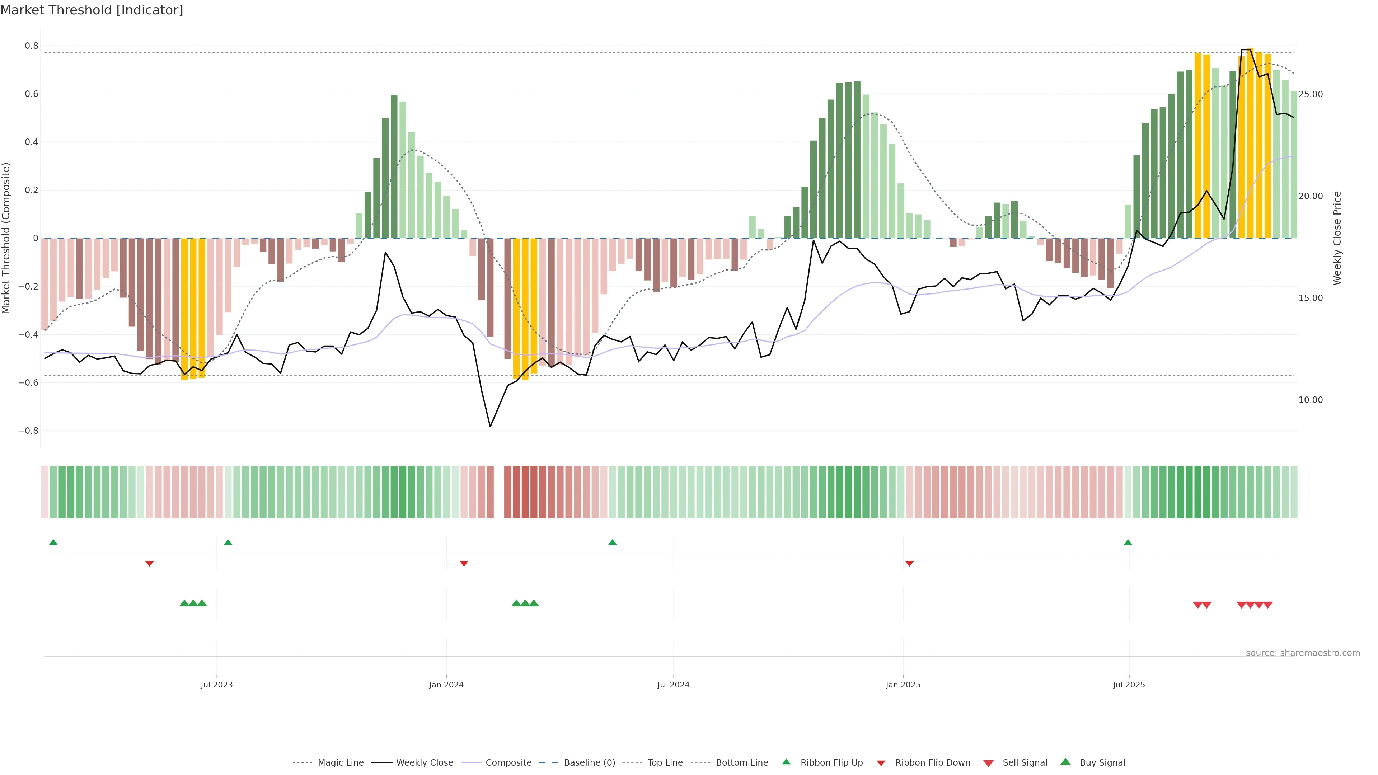Click the Ribbon Flip Up legend icon

(x=786, y=762)
